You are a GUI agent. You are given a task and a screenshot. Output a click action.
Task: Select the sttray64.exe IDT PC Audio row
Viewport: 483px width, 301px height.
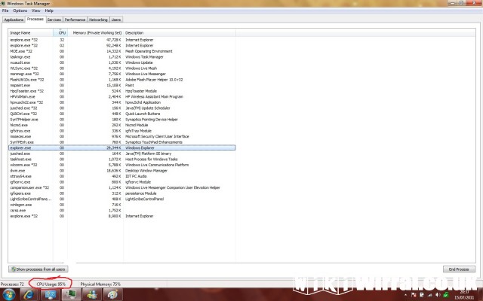pos(122,176)
